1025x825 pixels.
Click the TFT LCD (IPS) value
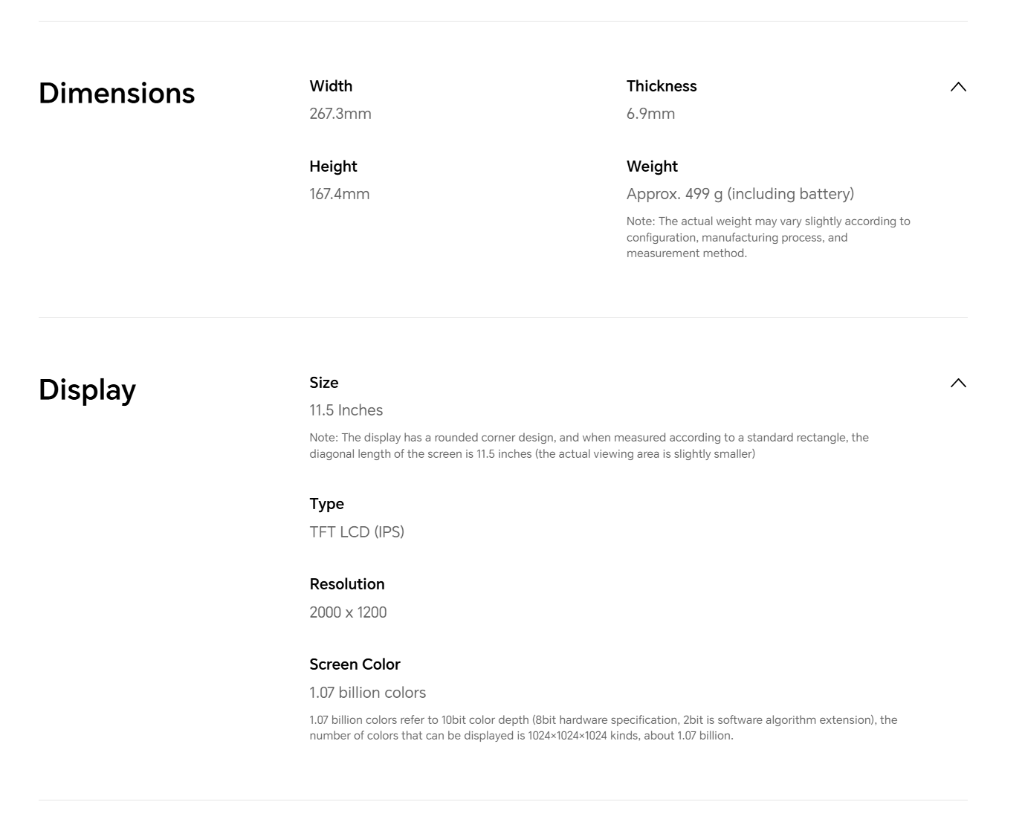(x=357, y=532)
